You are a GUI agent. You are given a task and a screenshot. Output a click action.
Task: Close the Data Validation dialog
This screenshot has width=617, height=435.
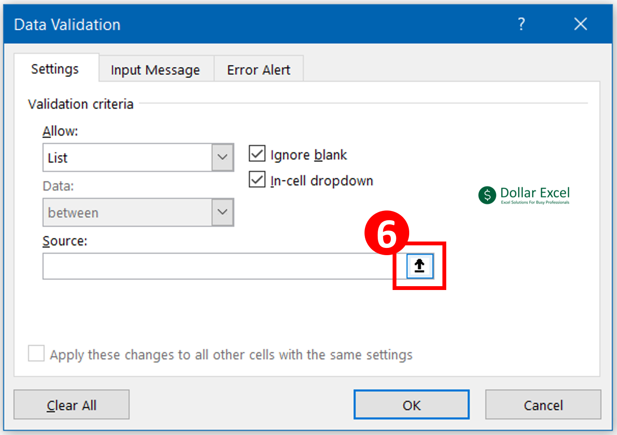point(580,24)
